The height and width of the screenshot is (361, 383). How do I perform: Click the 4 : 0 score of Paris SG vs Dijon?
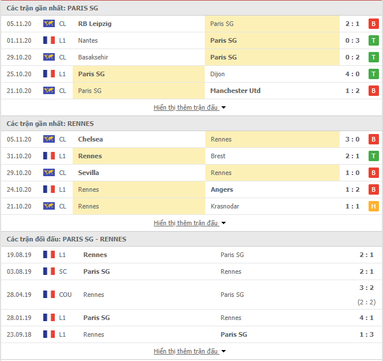(x=352, y=73)
